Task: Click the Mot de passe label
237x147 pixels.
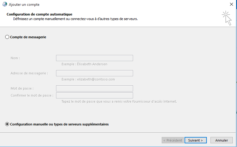Action: [x=22, y=88]
